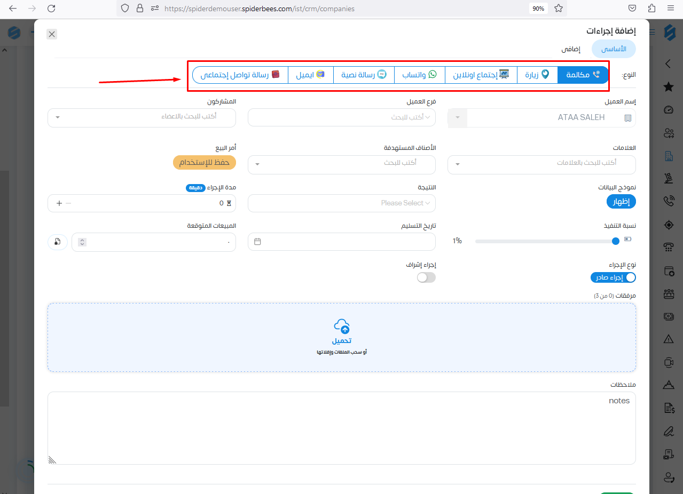Expand the العلامات tags dropdown
Image resolution: width=683 pixels, height=494 pixels.
click(541, 163)
